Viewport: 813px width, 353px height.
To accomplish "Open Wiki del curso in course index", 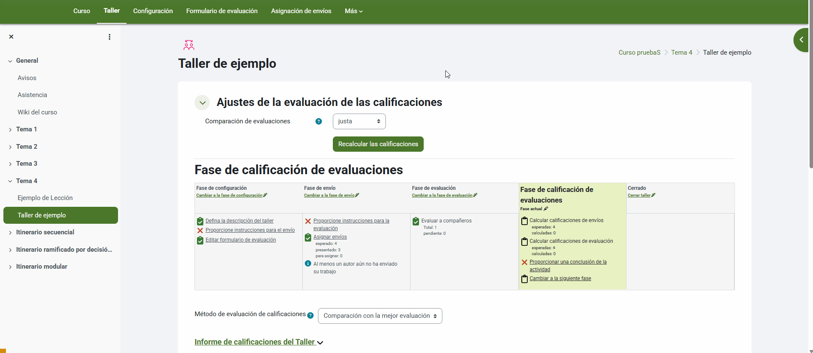I will [x=37, y=112].
